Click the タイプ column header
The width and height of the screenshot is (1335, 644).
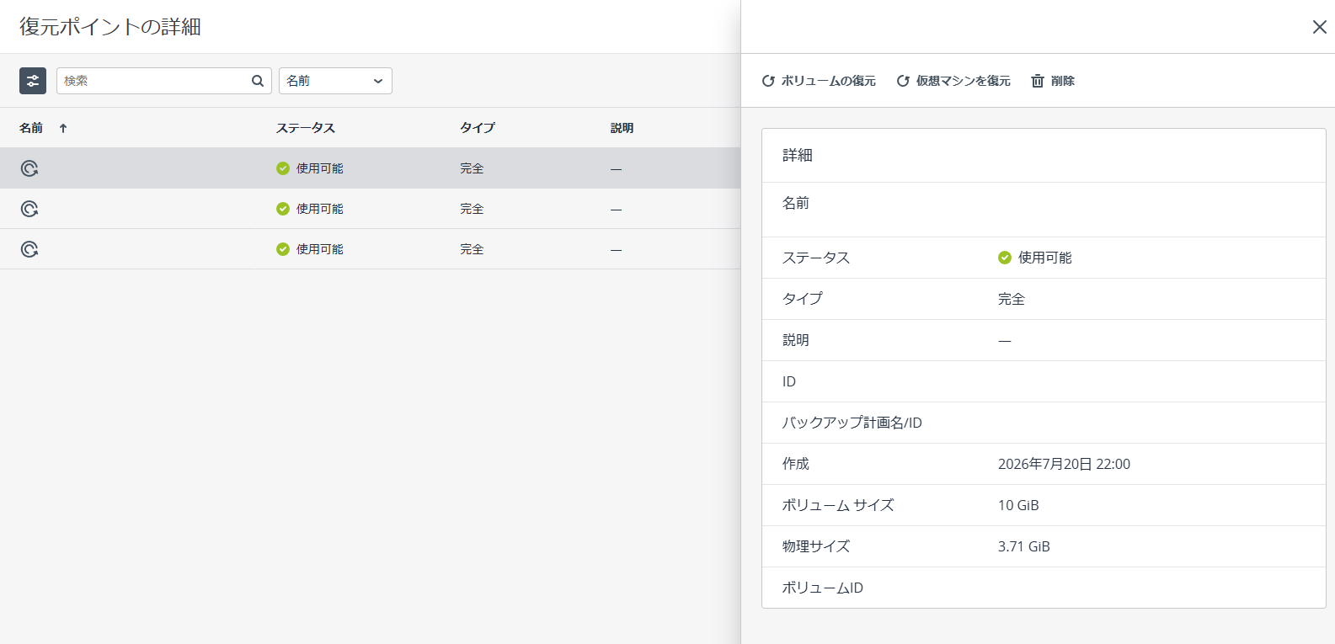[478, 128]
